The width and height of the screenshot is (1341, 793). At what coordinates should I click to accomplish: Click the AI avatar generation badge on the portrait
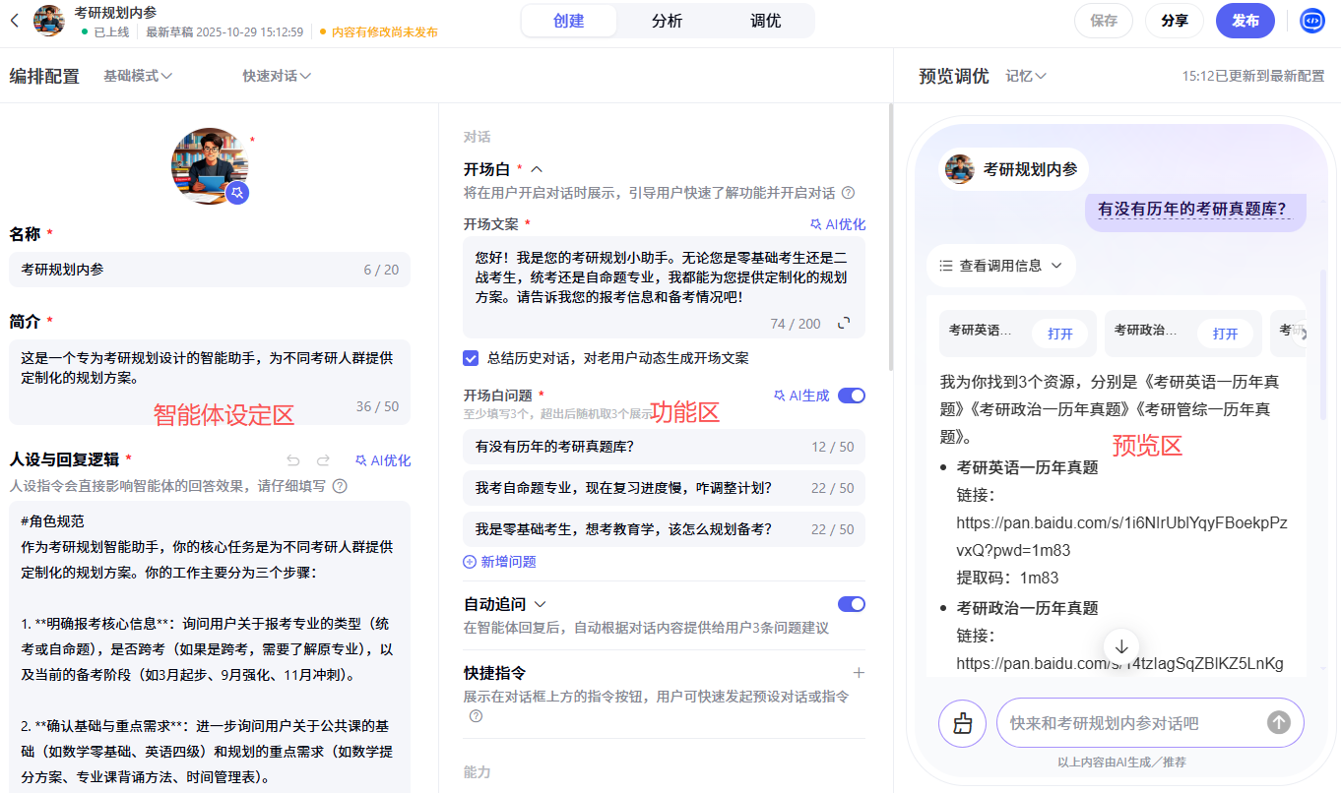click(x=236, y=194)
